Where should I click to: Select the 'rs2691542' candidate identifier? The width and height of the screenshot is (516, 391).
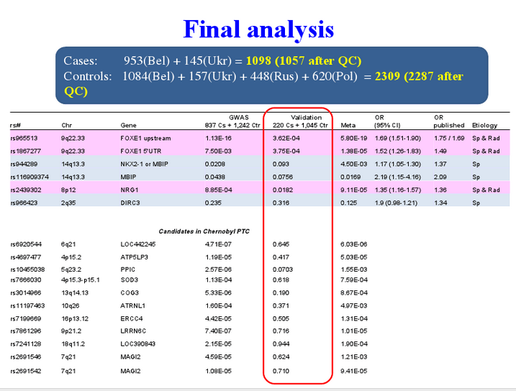point(26,372)
